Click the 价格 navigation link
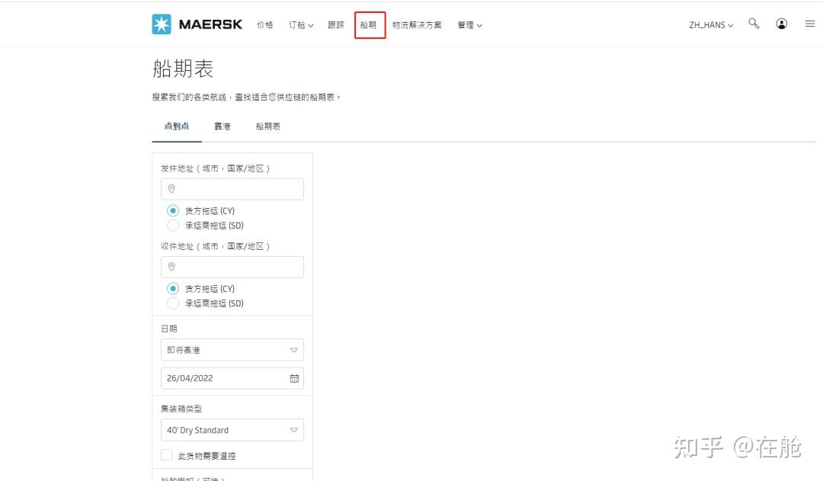823x481 pixels. [x=264, y=24]
